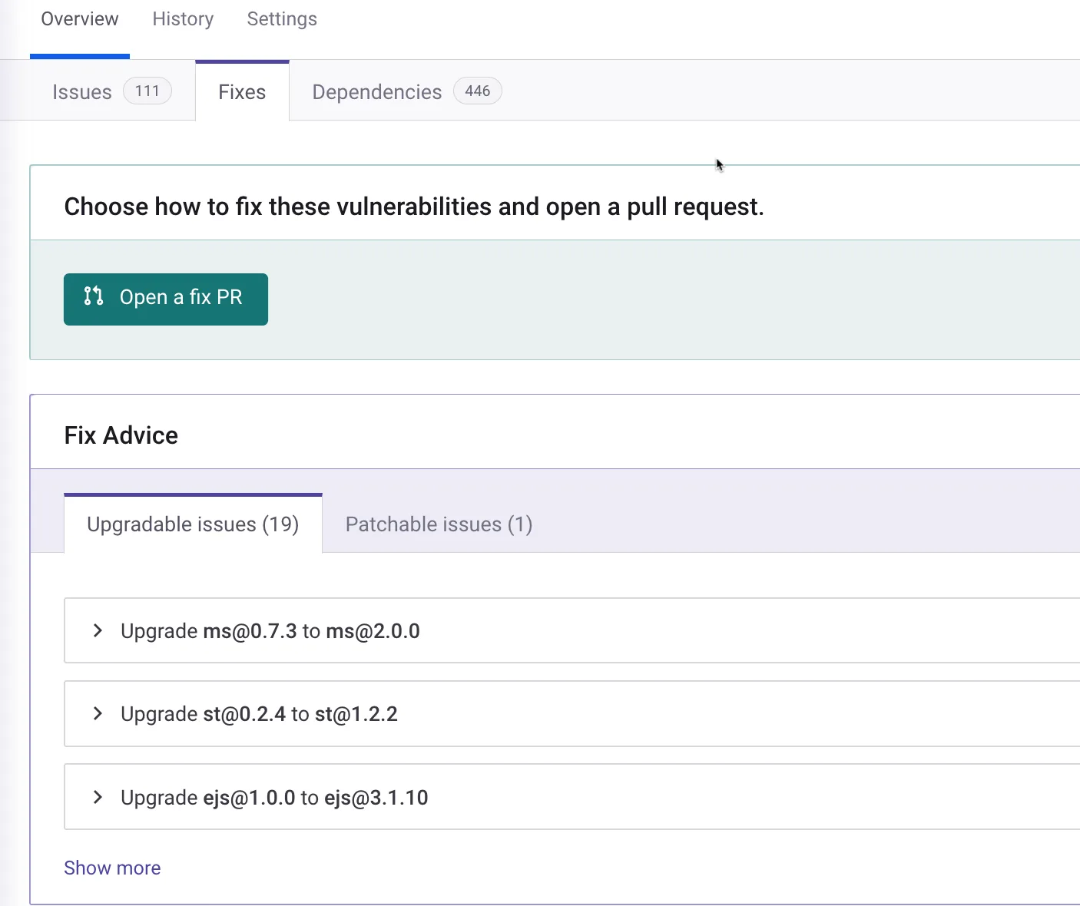Open the Settings tab
The height and width of the screenshot is (906, 1080).
[281, 18]
